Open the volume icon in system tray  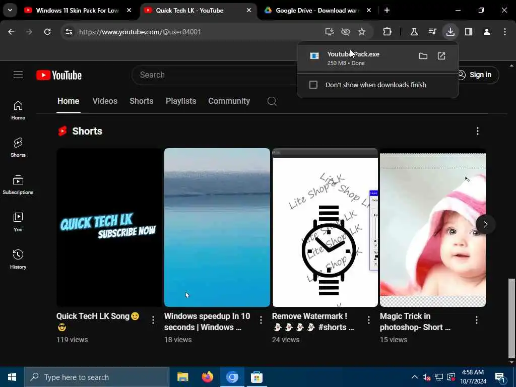[426, 377]
